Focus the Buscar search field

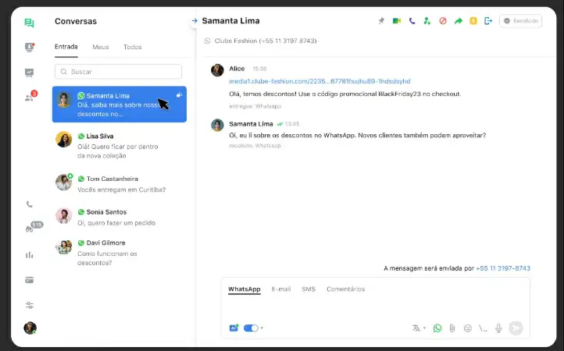[118, 72]
